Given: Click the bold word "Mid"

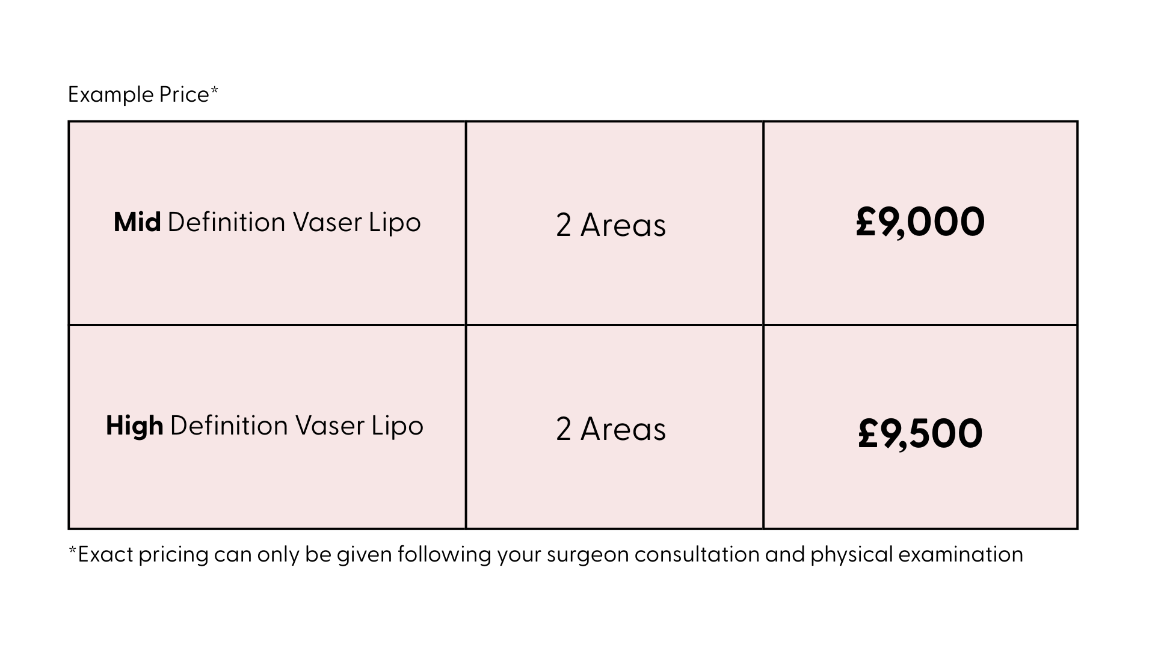Looking at the screenshot, I should click(137, 223).
